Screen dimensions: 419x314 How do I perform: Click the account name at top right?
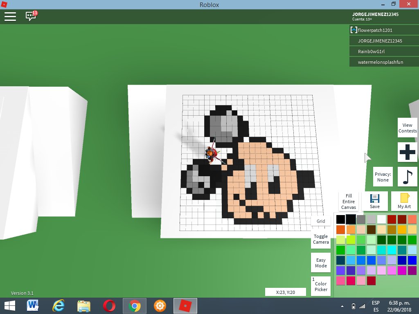(x=375, y=14)
